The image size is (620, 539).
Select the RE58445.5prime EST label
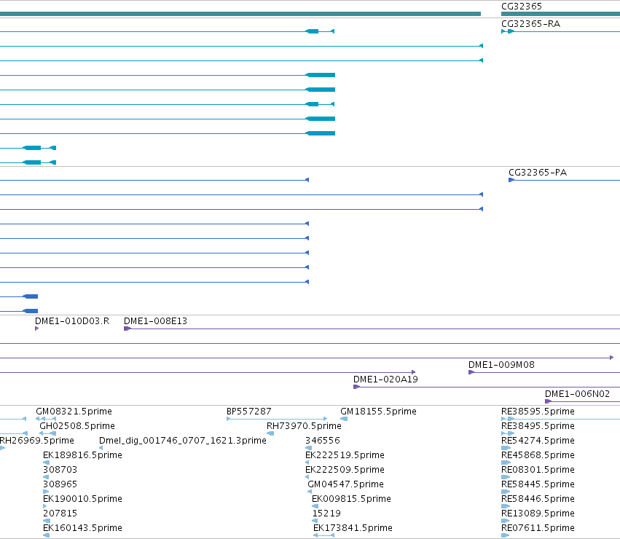tap(538, 484)
